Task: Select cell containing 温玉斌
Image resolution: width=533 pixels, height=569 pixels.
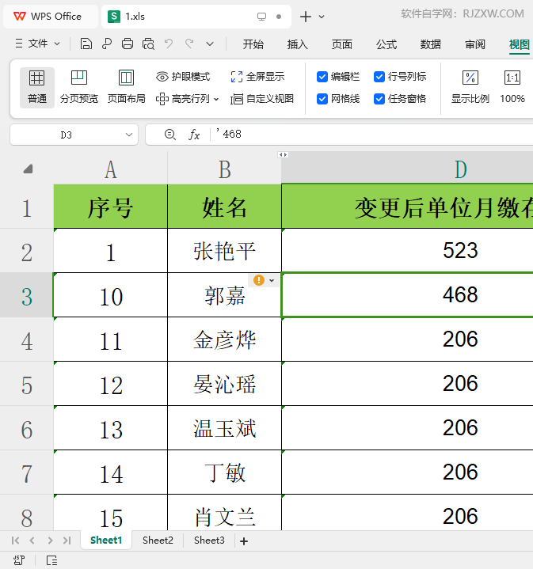Action: (x=224, y=428)
